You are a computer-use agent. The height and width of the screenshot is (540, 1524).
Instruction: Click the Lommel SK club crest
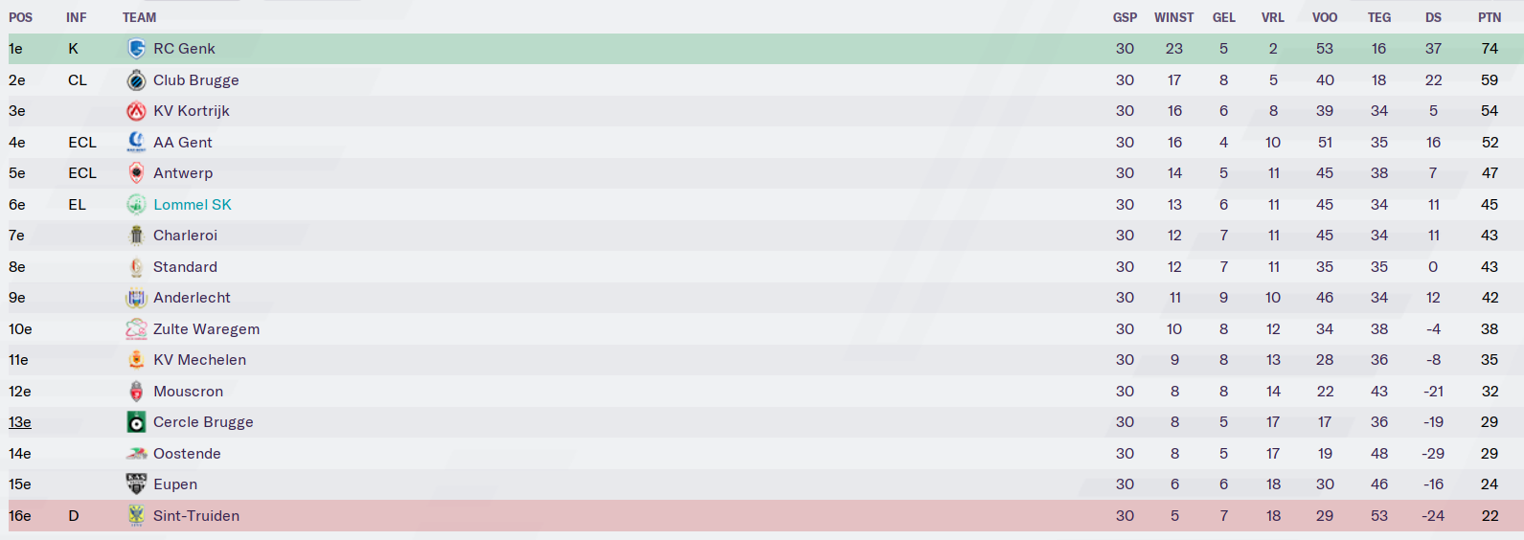point(136,205)
